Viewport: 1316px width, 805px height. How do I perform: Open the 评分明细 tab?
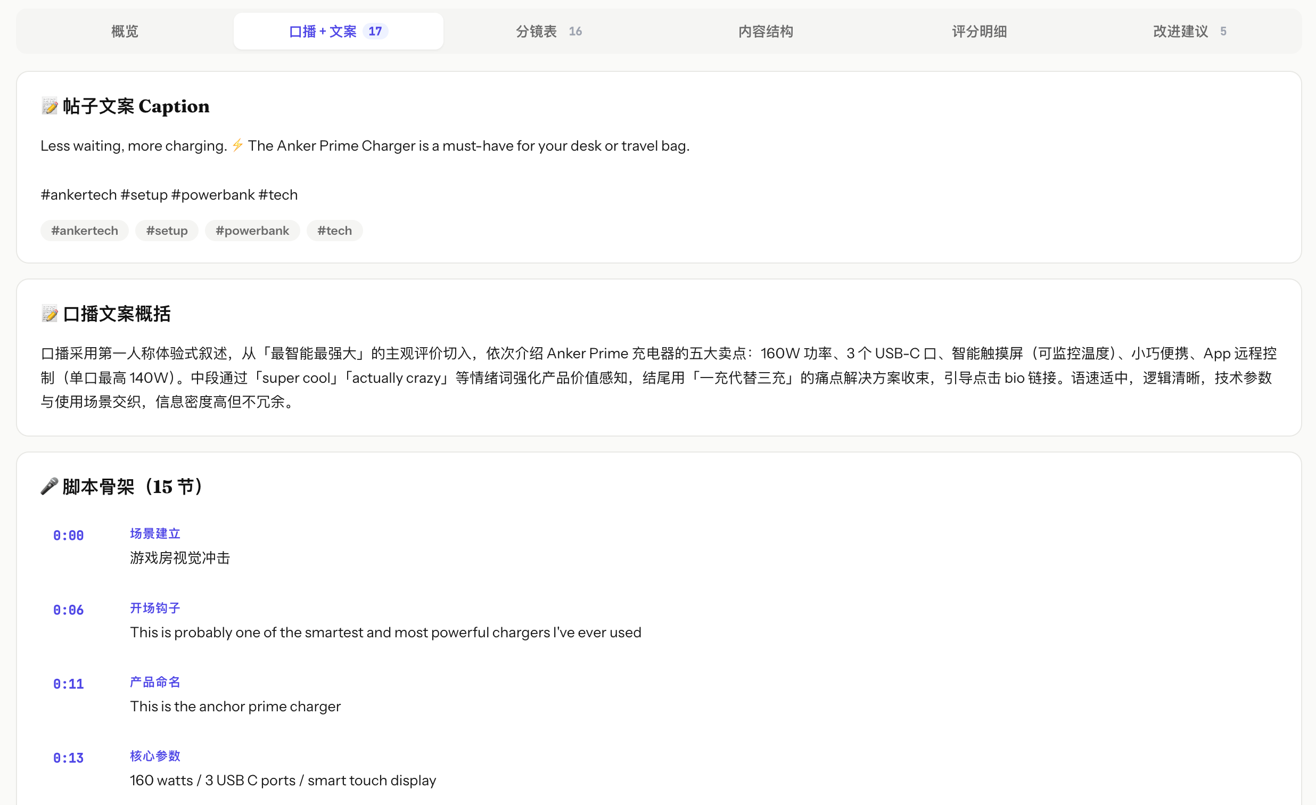[979, 31]
